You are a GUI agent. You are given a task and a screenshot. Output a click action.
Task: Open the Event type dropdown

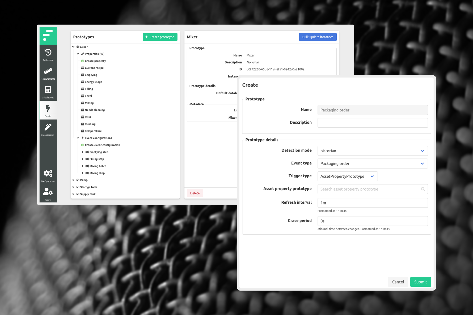[x=373, y=163]
